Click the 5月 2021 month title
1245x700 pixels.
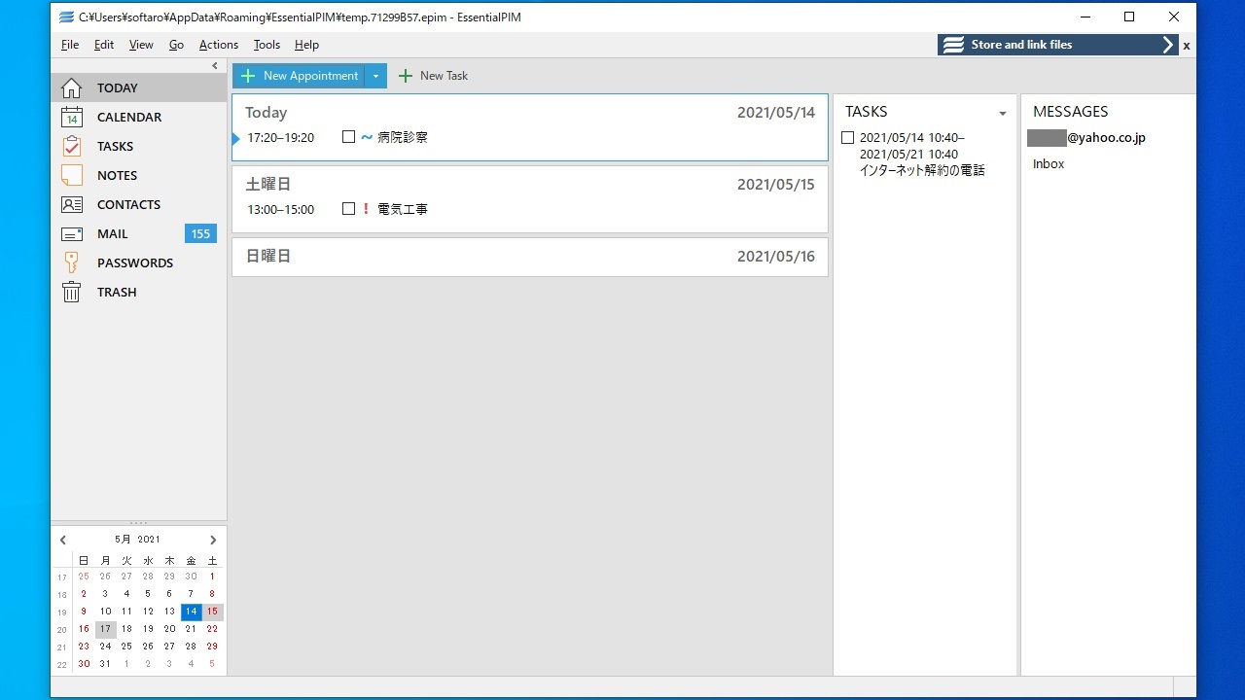pyautogui.click(x=137, y=540)
